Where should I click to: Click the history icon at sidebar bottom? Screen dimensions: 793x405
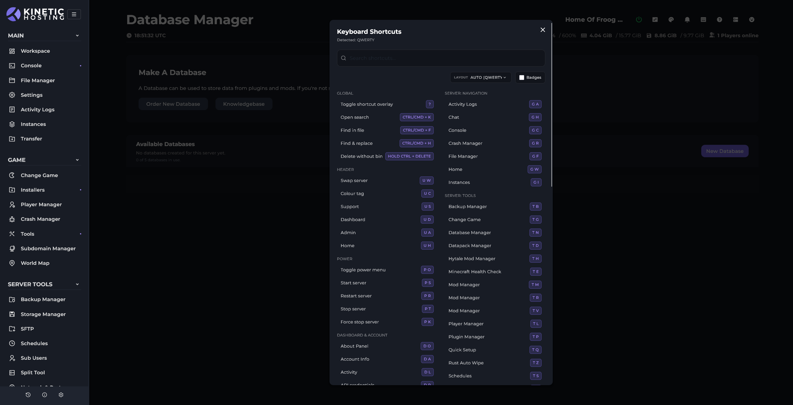pyautogui.click(x=28, y=395)
